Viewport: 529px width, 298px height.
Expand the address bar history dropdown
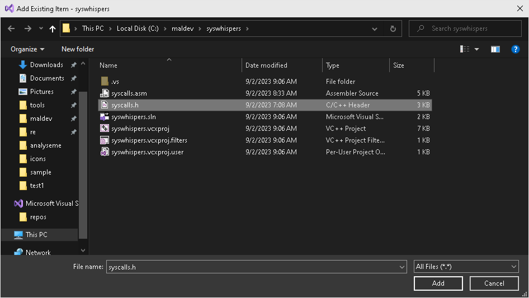375,29
